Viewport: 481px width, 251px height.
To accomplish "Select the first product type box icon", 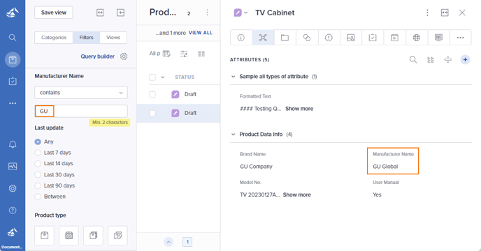I will pos(45,236).
